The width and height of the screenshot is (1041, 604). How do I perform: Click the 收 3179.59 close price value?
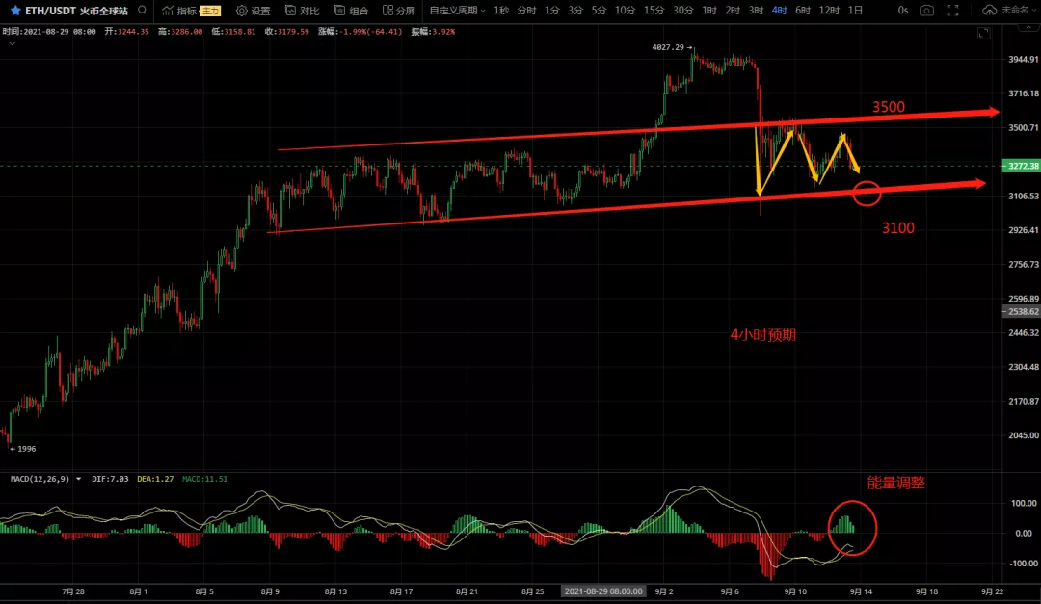pyautogui.click(x=287, y=31)
